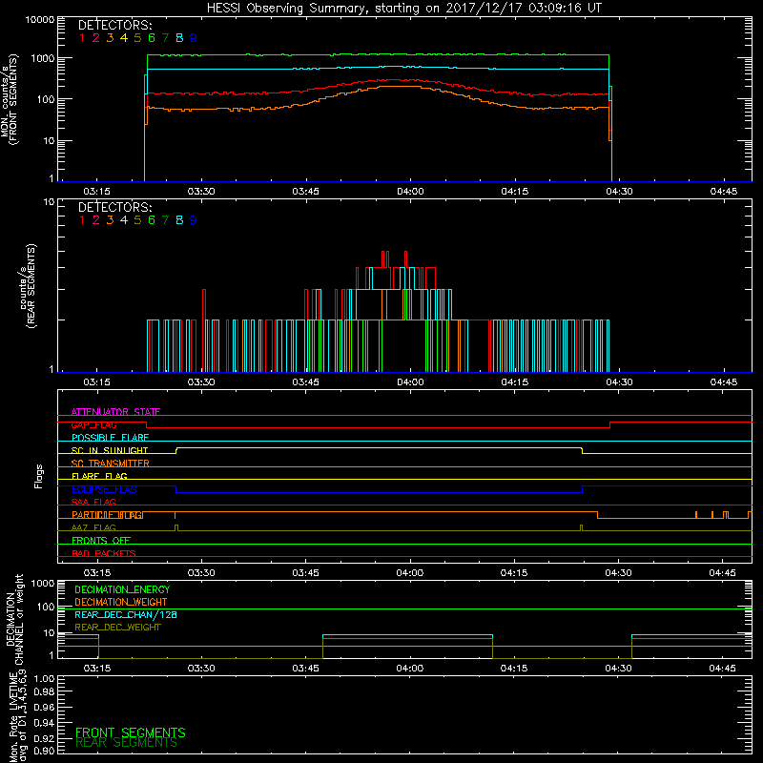The width and height of the screenshot is (763, 763).
Task: Select the DETECTORS: label in the rear segments plot
Action: point(114,207)
